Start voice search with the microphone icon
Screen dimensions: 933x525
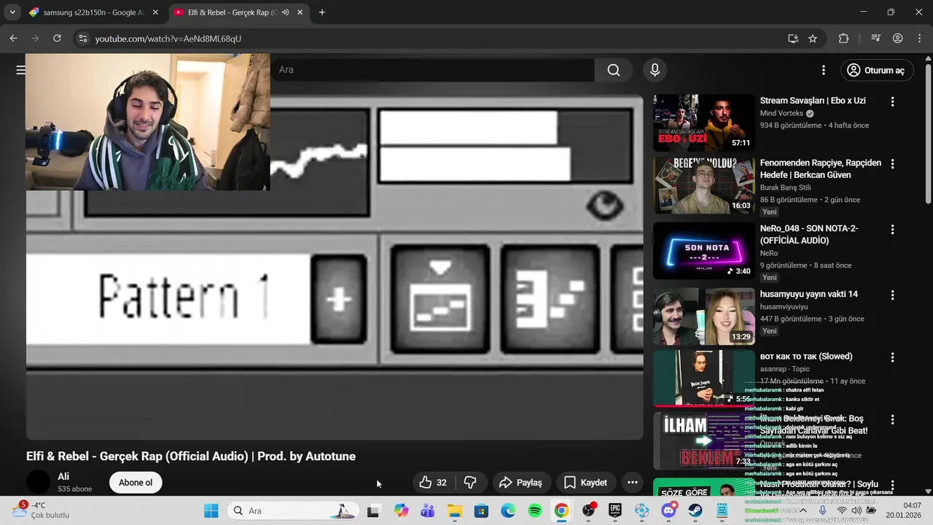tap(655, 70)
